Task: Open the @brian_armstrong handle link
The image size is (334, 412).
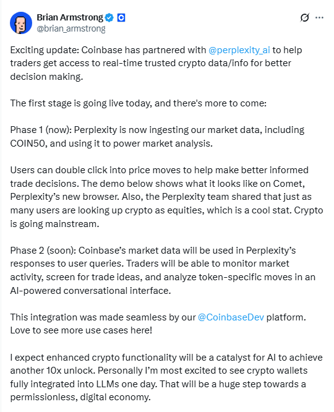Action: tap(71, 28)
